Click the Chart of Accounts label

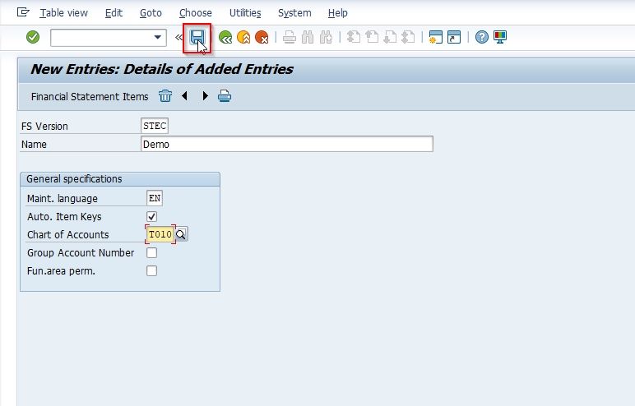[68, 235]
